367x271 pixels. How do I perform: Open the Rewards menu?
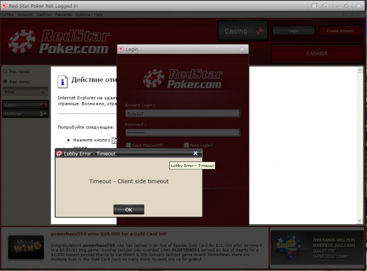[x=63, y=15]
